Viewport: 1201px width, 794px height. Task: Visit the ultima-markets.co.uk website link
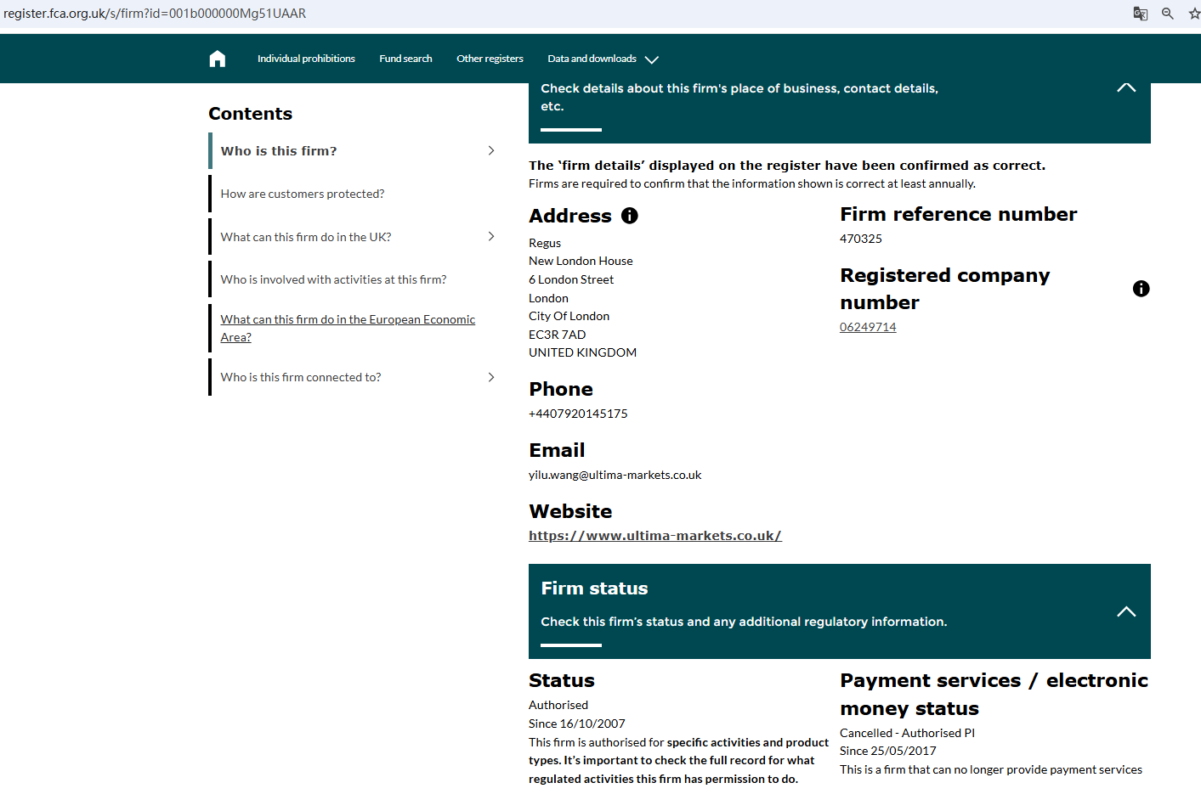click(x=655, y=536)
